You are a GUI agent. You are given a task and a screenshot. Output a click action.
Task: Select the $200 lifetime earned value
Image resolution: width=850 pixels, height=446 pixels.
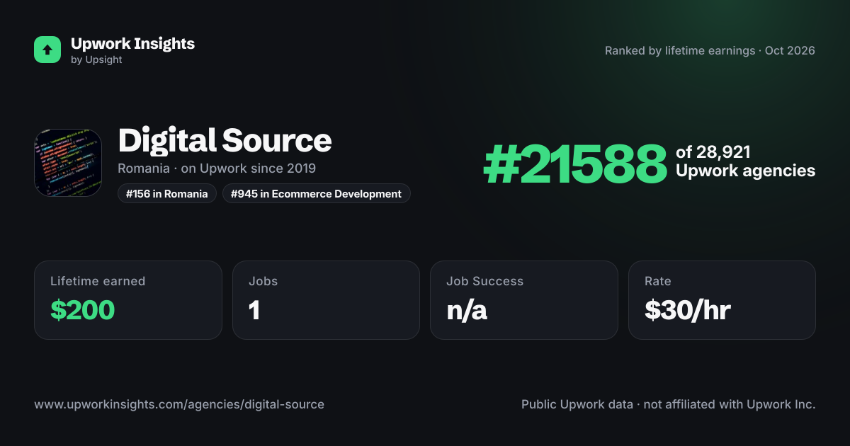82,310
